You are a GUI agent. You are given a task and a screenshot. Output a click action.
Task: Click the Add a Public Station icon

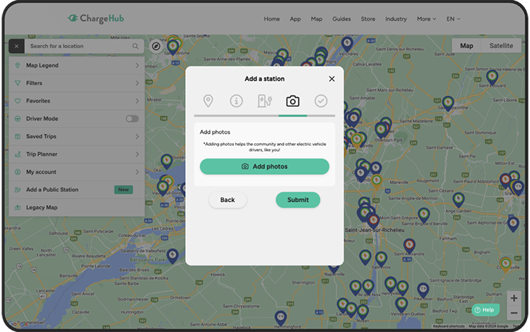coord(18,190)
